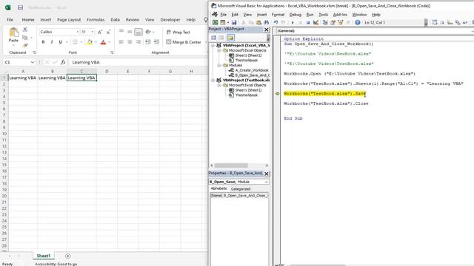Open the Run menu in the VBA editor
The image size is (474, 266).
point(310,15)
